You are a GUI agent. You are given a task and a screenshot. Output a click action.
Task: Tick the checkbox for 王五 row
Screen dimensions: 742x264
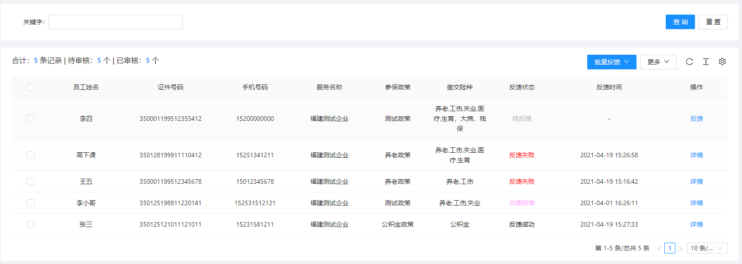coord(31,181)
